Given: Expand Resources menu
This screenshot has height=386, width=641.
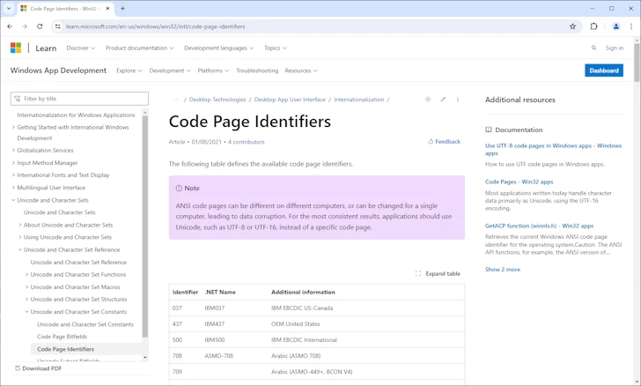Looking at the screenshot, I should click(x=301, y=71).
